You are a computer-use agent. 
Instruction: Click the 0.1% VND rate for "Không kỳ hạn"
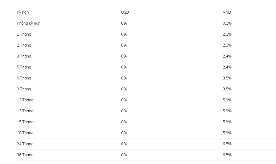227,24
